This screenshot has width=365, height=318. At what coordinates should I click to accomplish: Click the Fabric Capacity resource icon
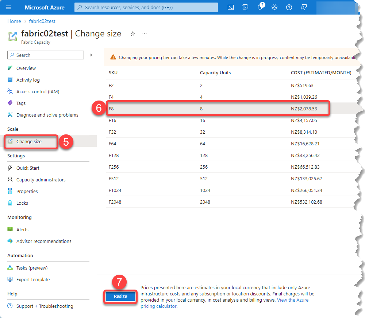(12, 36)
